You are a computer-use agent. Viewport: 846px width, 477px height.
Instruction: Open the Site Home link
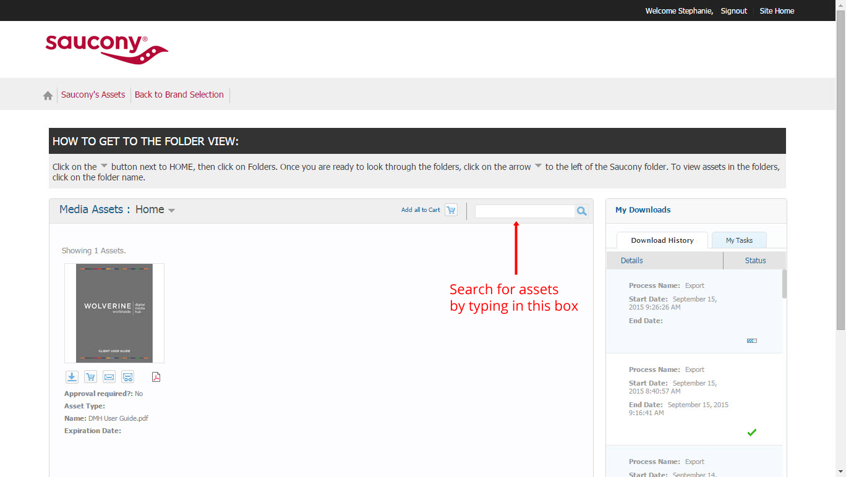click(x=777, y=11)
